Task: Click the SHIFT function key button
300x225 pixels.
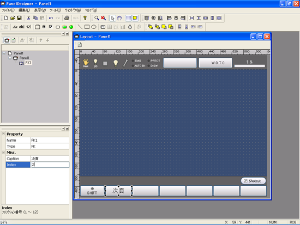Action: (x=92, y=191)
